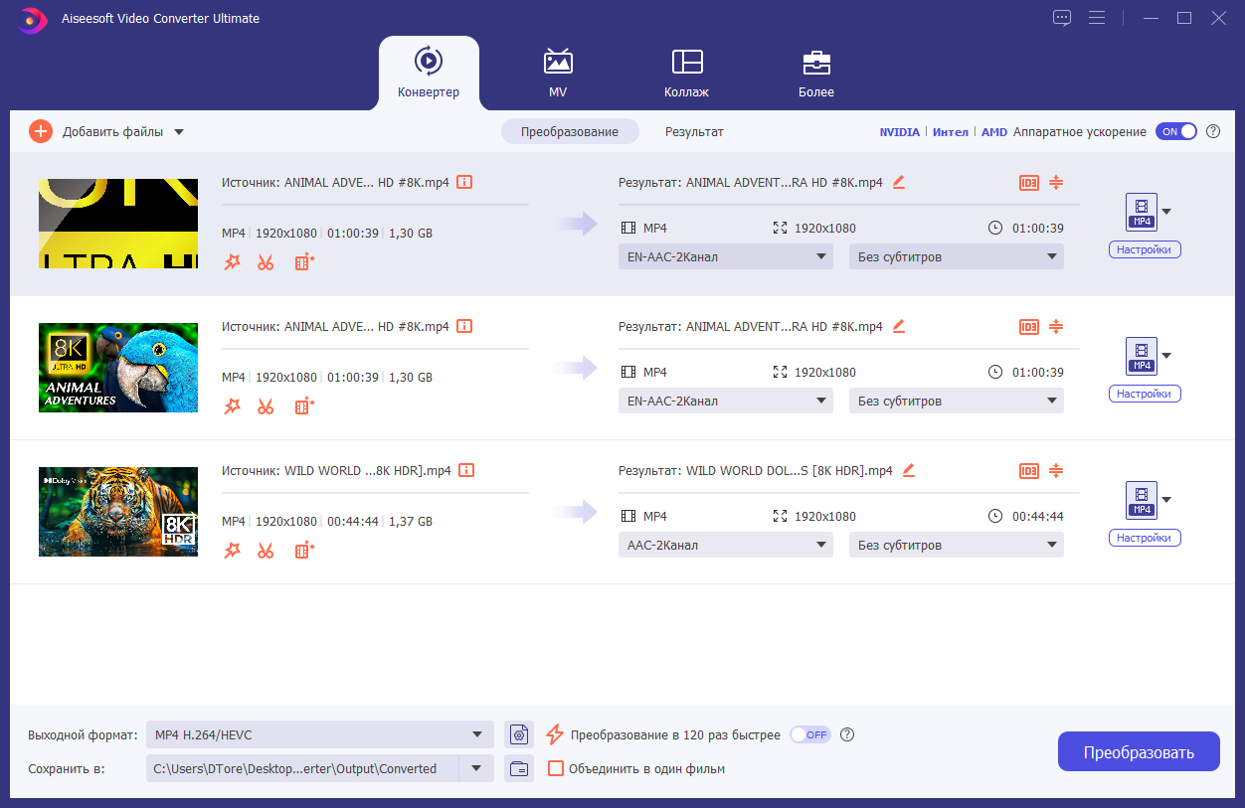Open the Коллаж tab
1245x808 pixels.
[x=687, y=73]
